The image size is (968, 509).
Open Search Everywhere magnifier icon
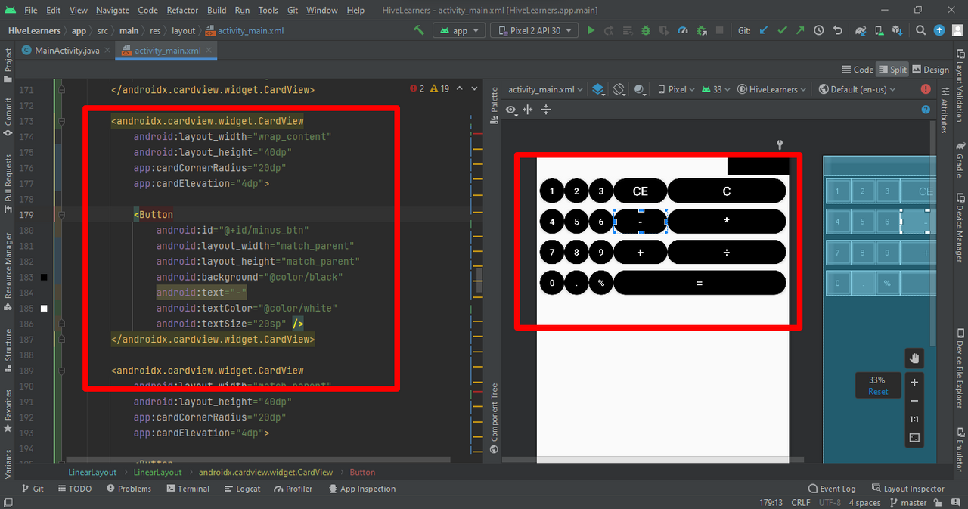click(x=920, y=31)
